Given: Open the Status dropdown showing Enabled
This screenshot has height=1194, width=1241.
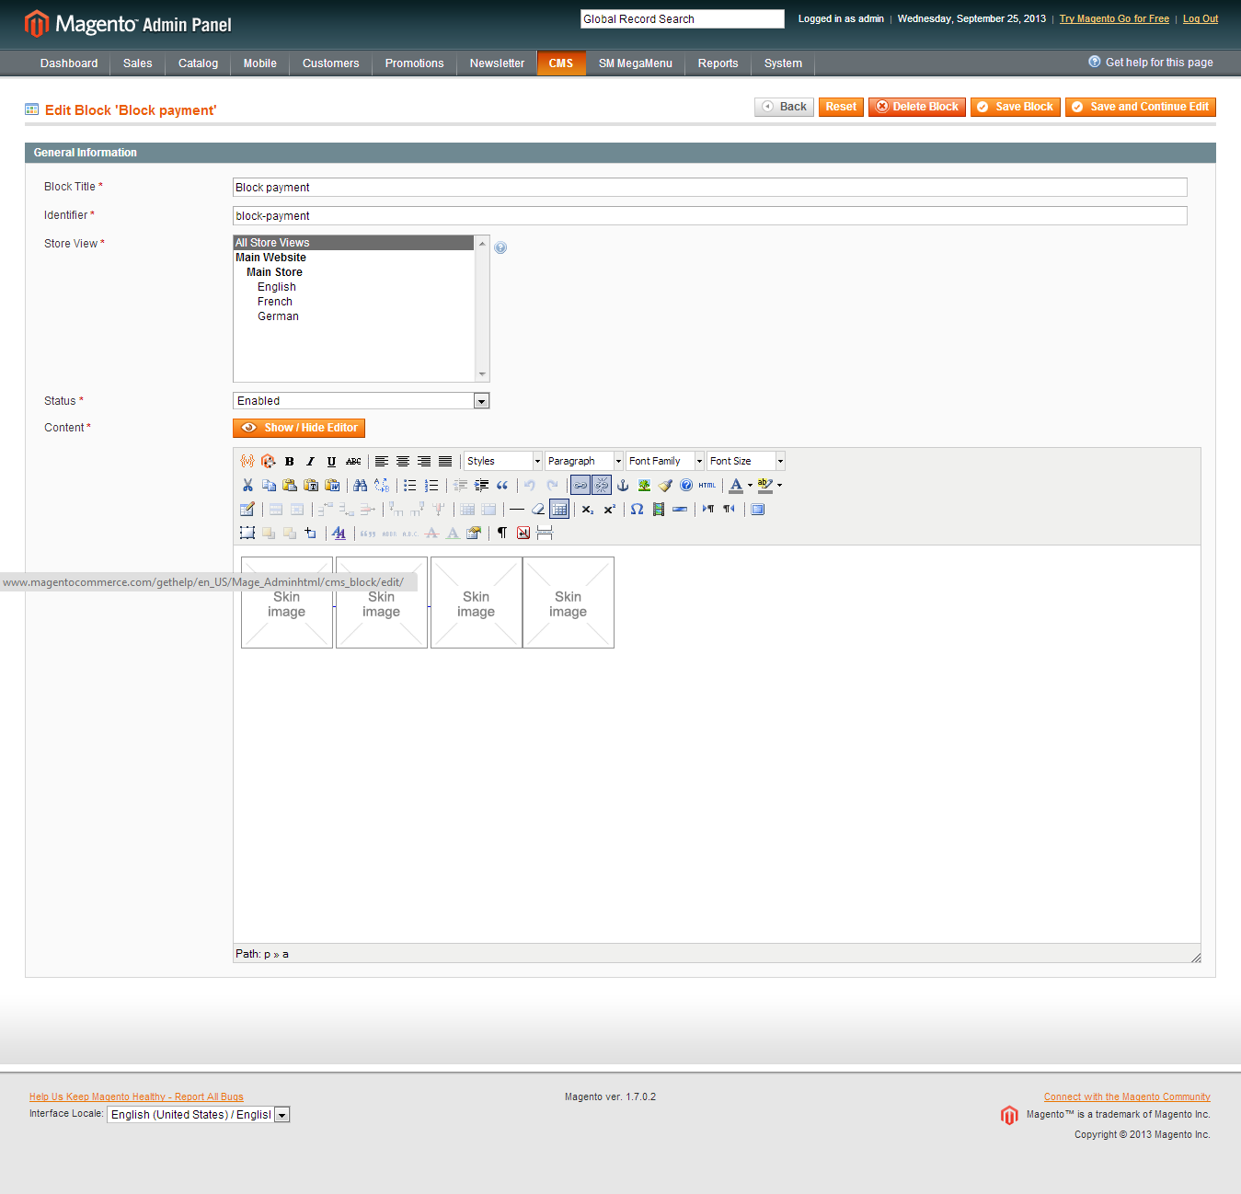Looking at the screenshot, I should 362,401.
